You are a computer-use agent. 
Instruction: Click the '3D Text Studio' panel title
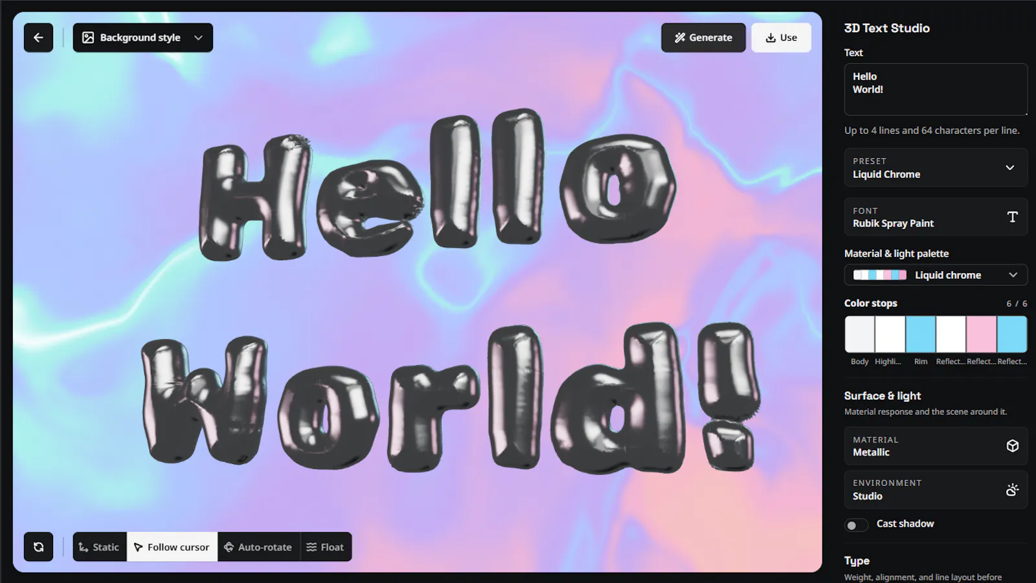887,28
